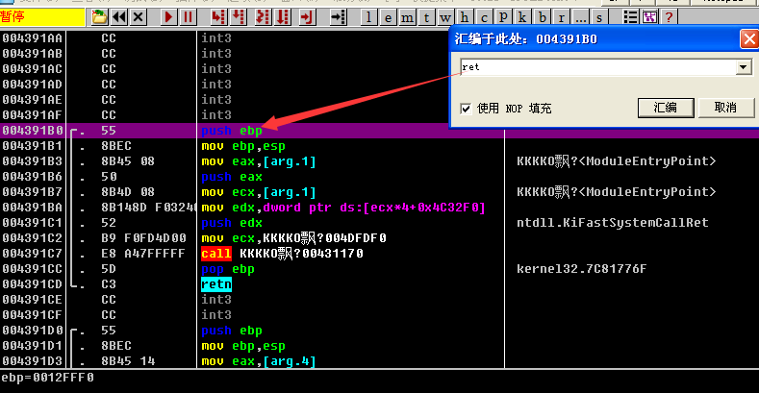This screenshot has height=393, width=759.
Task: Click the 汇编 button
Action: [666, 108]
